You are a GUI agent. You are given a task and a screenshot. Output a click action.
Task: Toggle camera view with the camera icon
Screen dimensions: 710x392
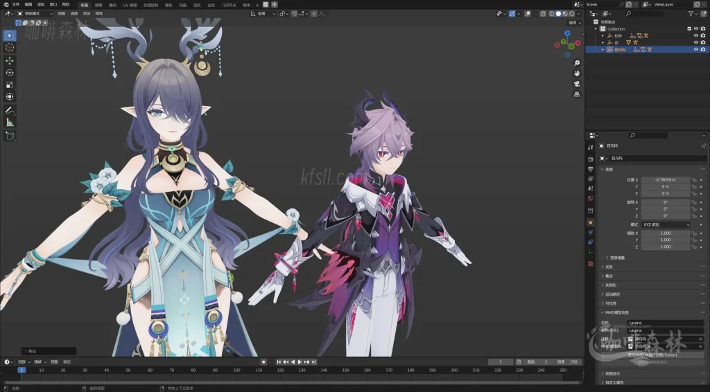[577, 84]
